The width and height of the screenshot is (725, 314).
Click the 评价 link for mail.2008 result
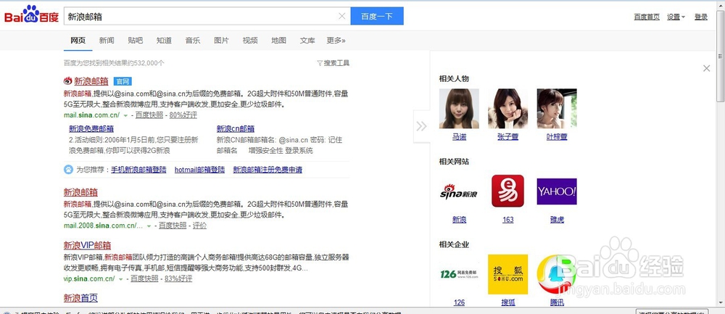tap(200, 226)
